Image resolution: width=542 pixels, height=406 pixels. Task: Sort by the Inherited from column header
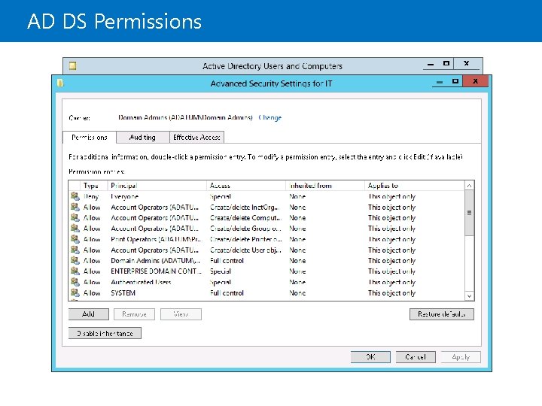coord(326,186)
